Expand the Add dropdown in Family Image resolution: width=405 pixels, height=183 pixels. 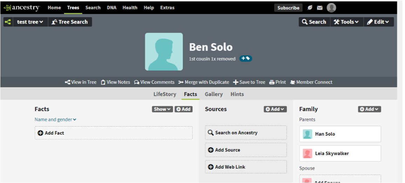(370, 109)
